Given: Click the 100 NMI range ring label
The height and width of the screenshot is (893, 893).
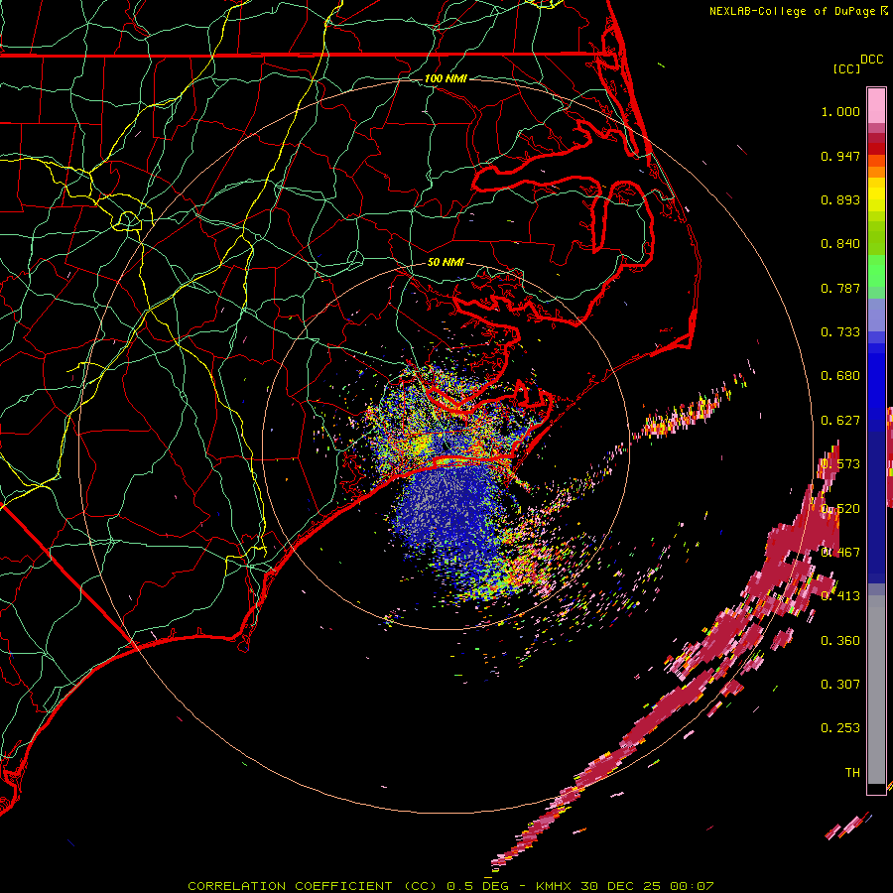Looking at the screenshot, I should 446,78.
